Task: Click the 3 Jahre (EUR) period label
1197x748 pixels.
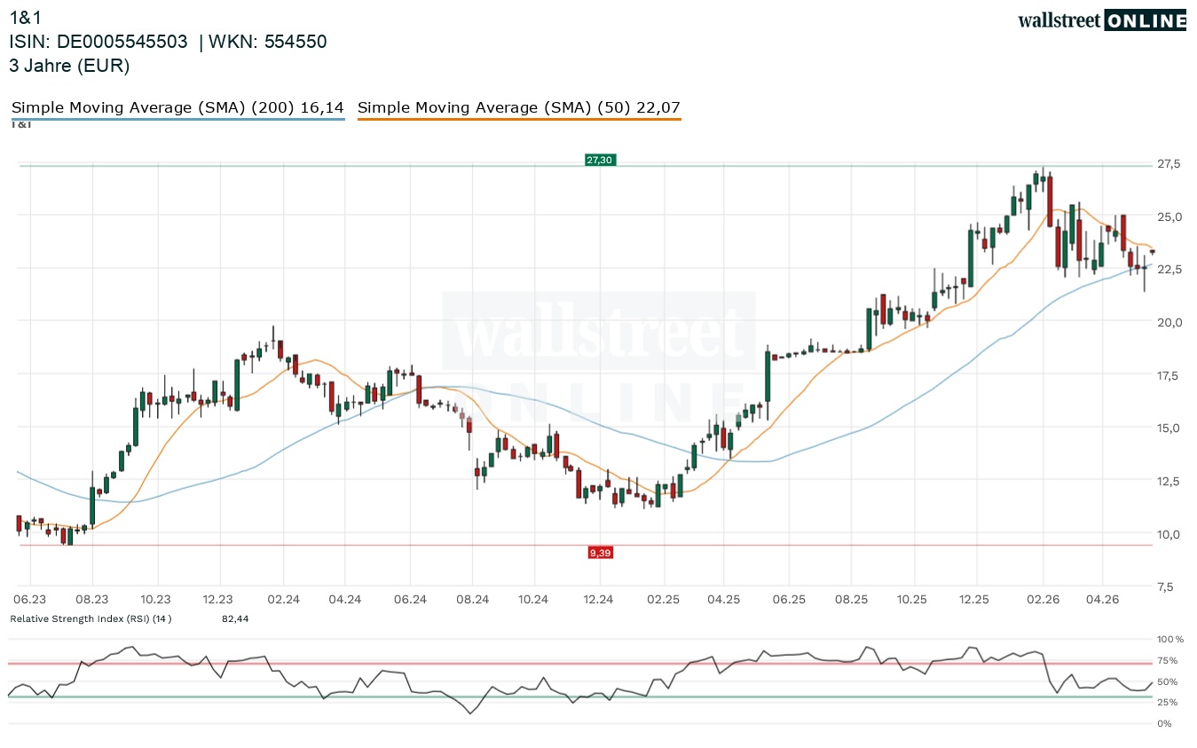Action: [x=69, y=66]
